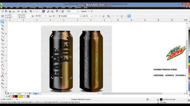
Task: Select the dark gray document palette swatch
Action: 28,96
